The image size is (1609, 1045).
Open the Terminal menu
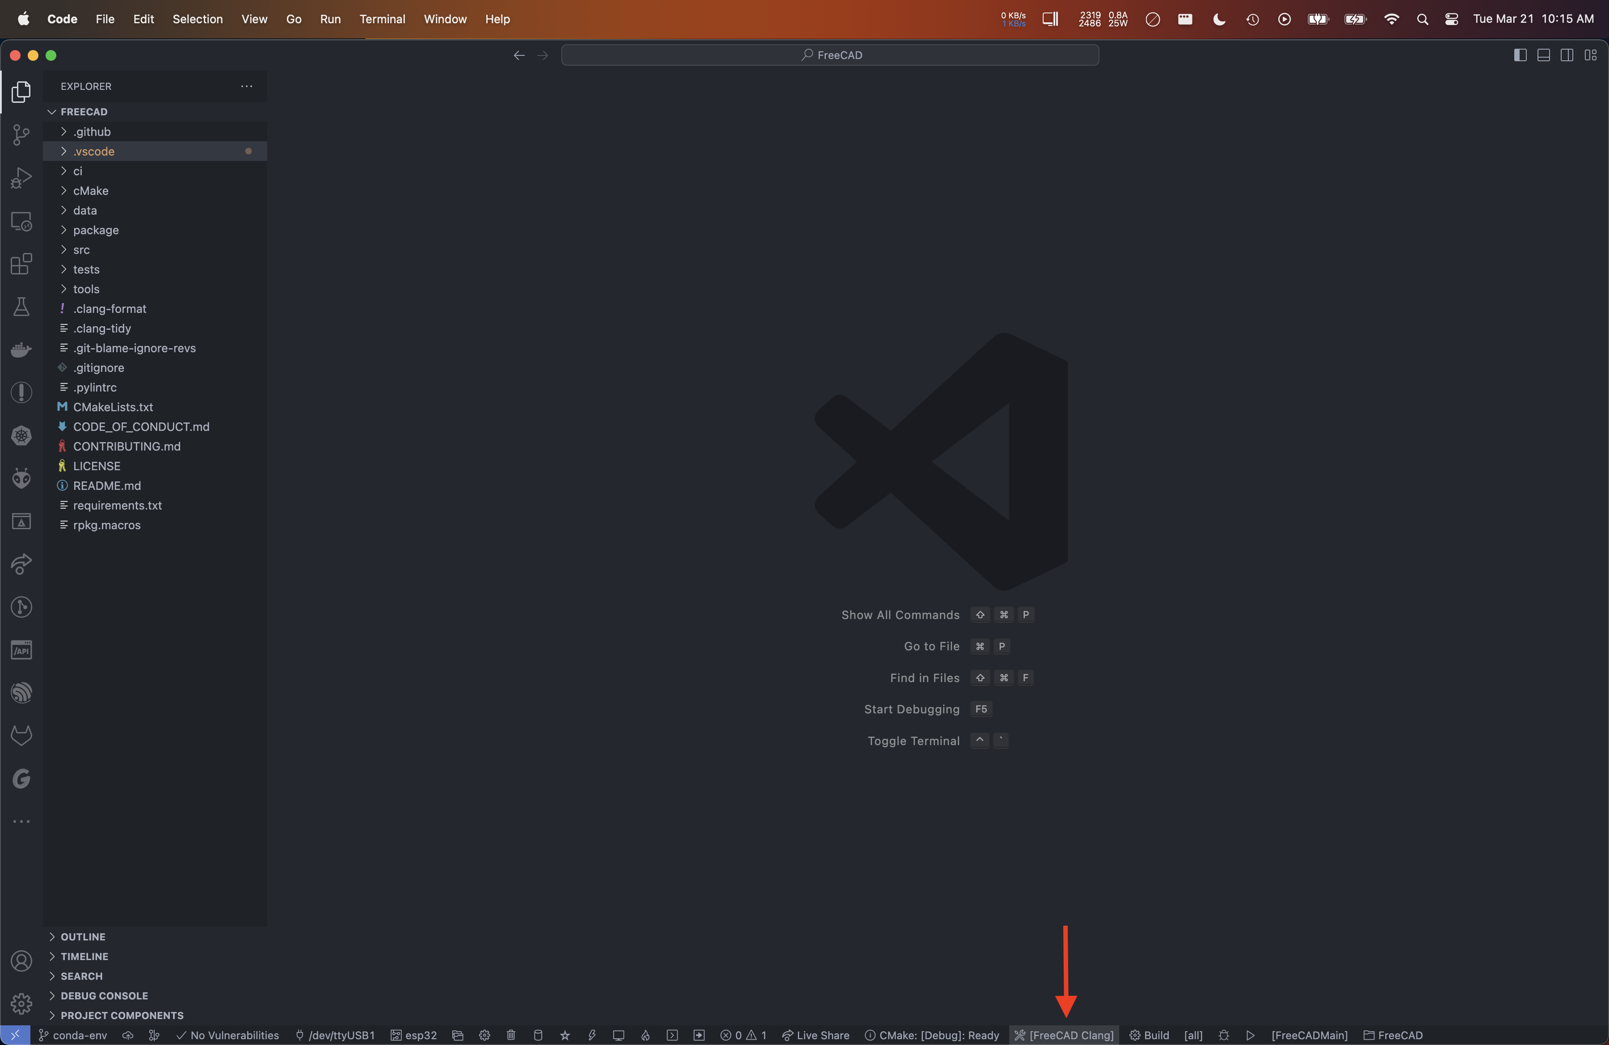pyautogui.click(x=382, y=19)
